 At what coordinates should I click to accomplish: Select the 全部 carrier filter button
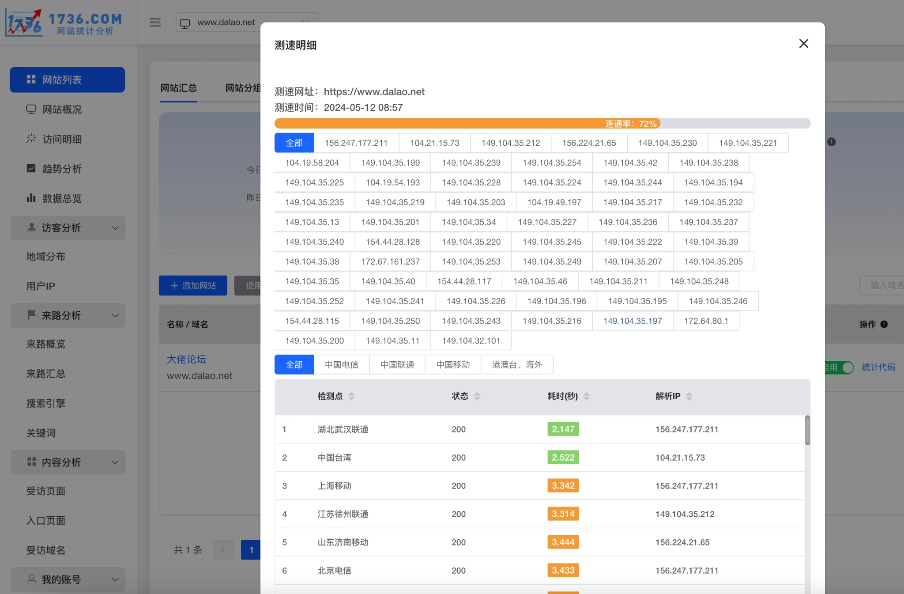tap(294, 365)
